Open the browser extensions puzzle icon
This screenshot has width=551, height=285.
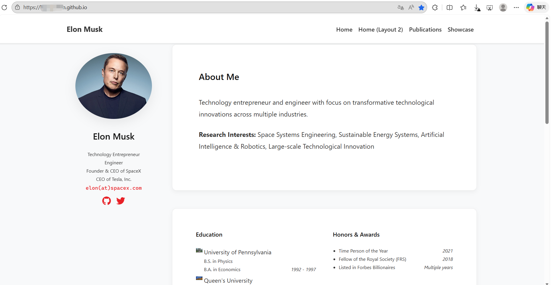tap(435, 7)
